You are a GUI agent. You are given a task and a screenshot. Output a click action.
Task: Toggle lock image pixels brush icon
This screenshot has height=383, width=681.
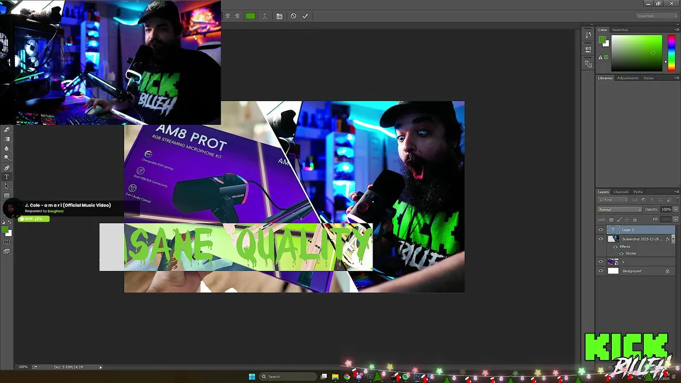point(619,220)
